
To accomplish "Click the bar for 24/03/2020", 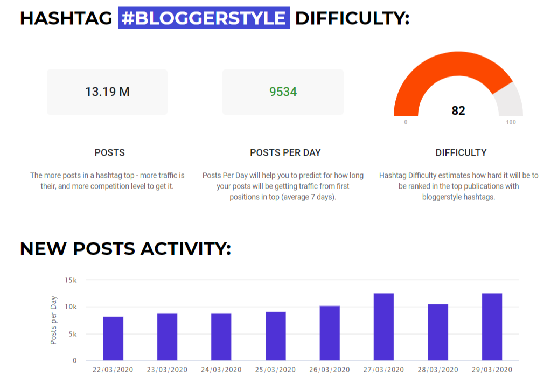I will (221, 337).
